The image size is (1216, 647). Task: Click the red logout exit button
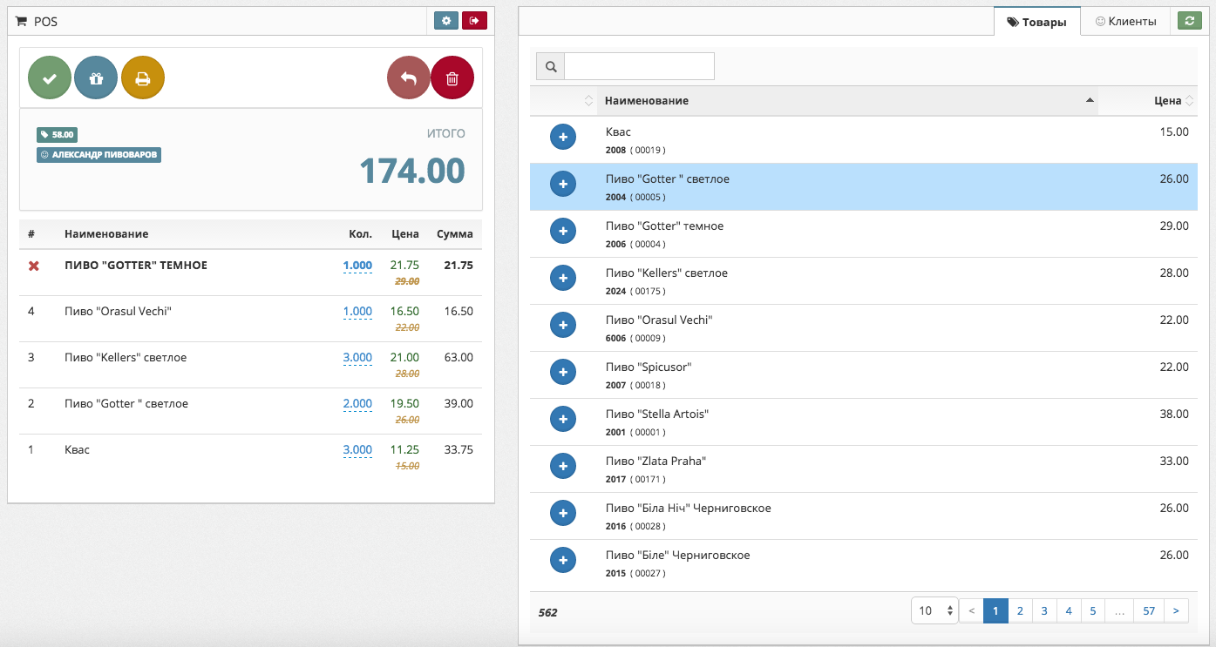point(474,20)
